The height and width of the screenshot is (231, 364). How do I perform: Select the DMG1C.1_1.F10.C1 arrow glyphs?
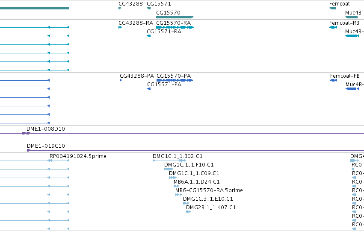[169, 169]
